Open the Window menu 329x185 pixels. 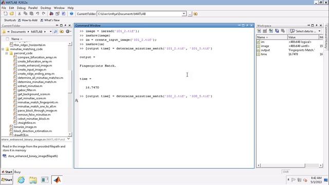coord(59,8)
